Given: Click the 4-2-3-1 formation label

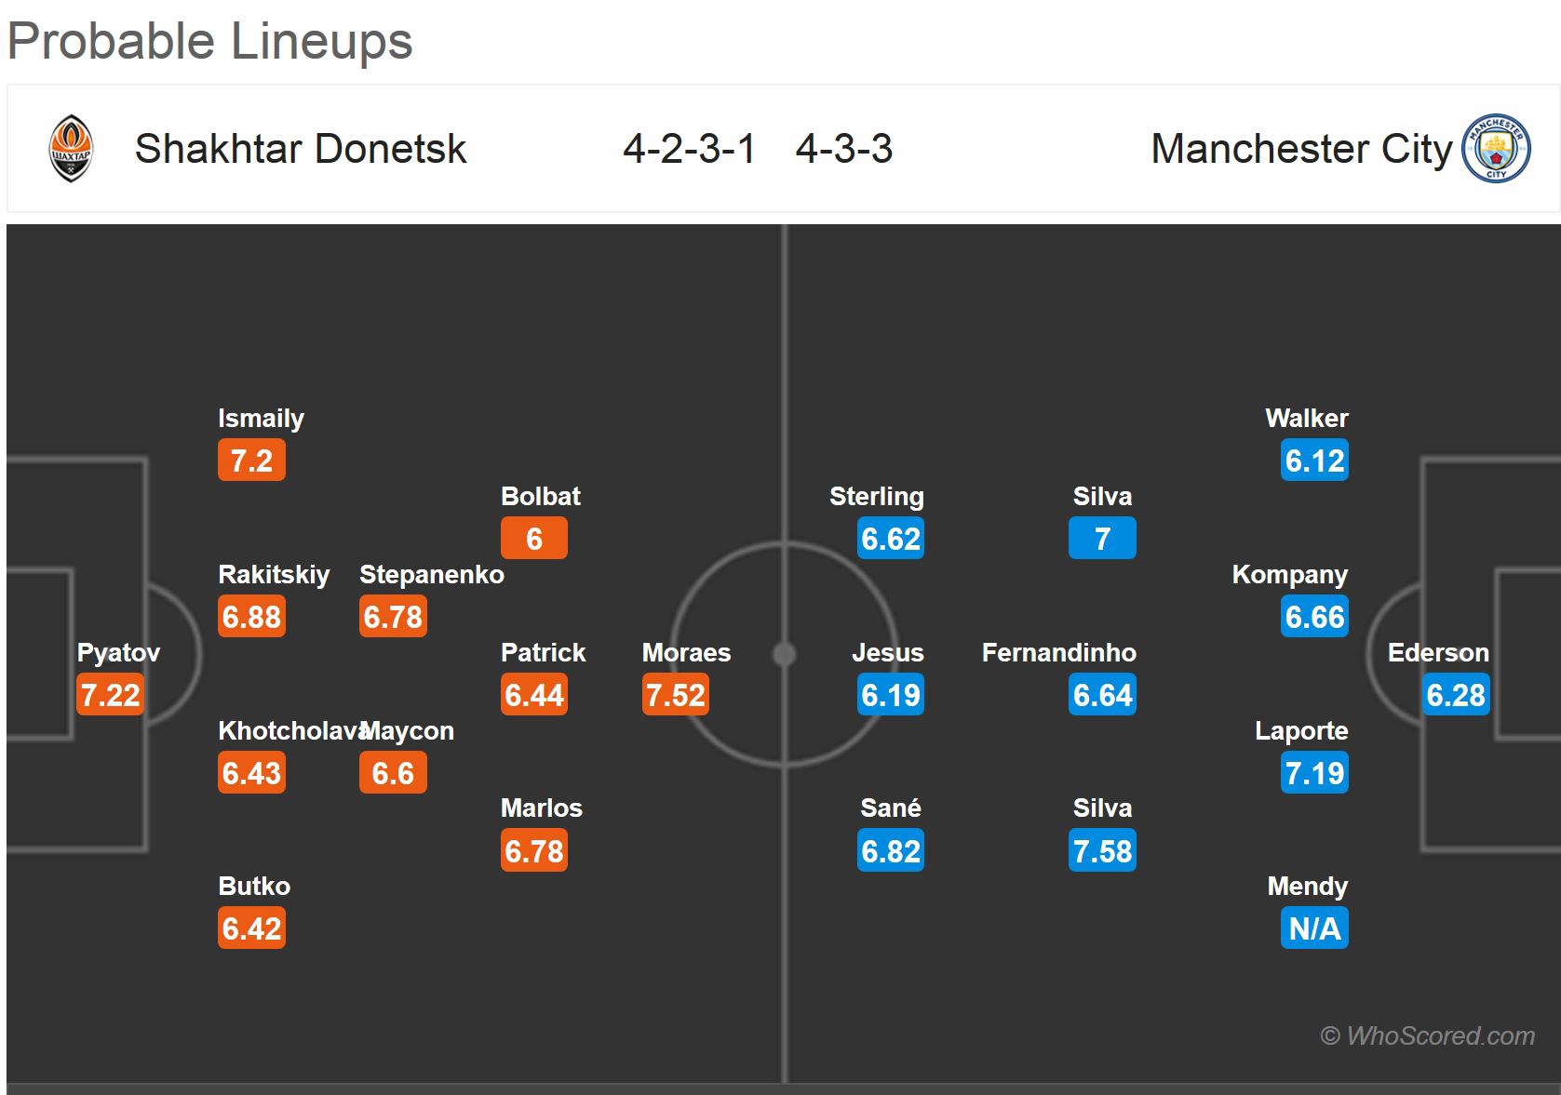Looking at the screenshot, I should (x=689, y=149).
